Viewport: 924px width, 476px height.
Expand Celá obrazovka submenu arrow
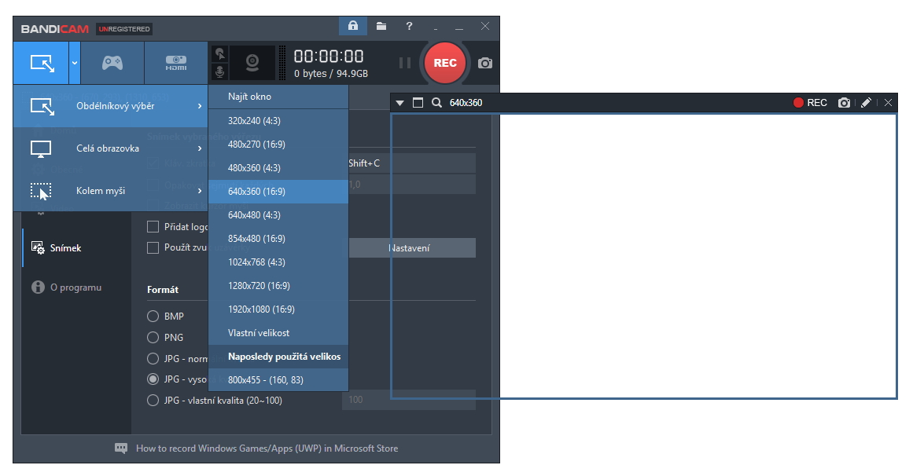coord(200,148)
